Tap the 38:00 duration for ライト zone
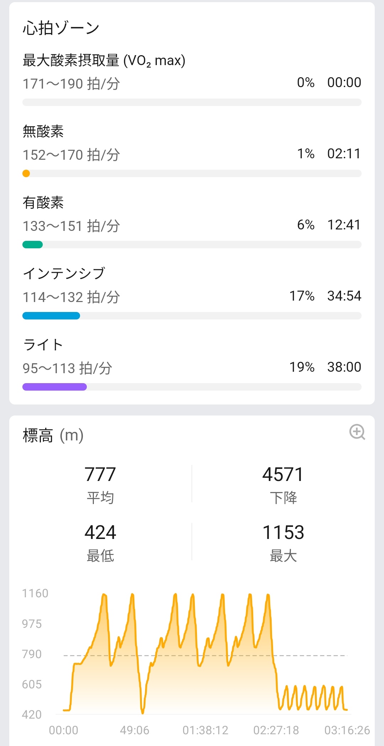The height and width of the screenshot is (746, 384). pos(344,367)
